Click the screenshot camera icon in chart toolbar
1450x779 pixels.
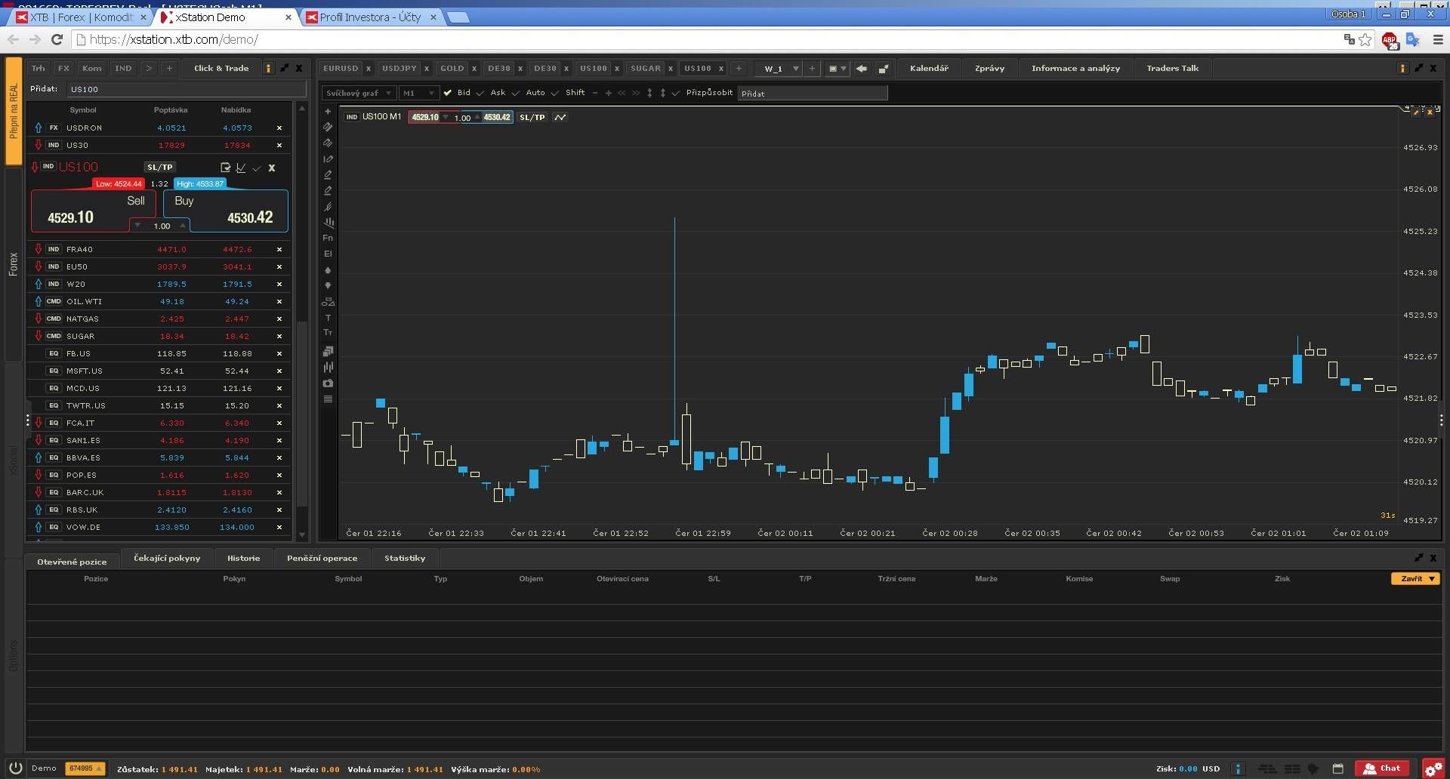tap(328, 383)
